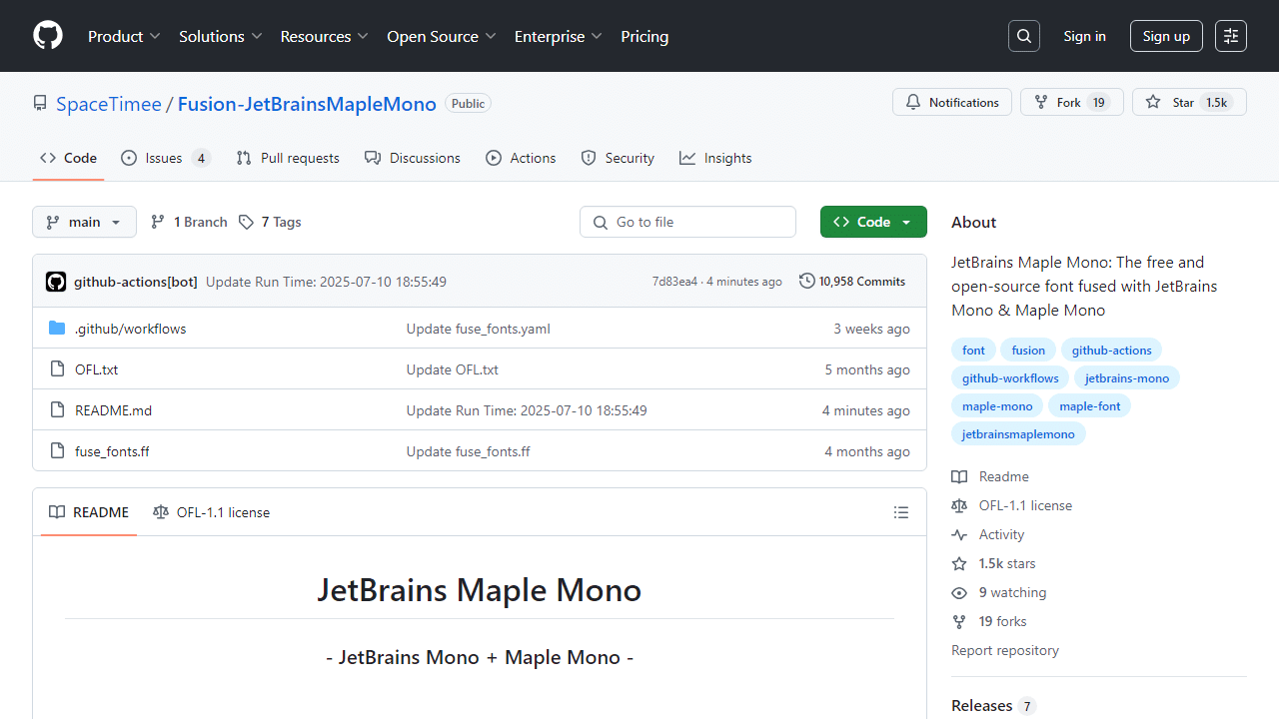Click the eye icon beside 9 watching

[959, 593]
